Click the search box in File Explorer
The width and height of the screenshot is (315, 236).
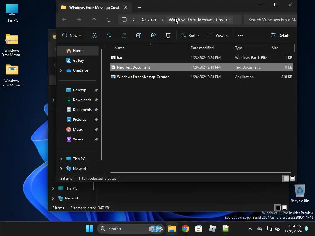click(271, 20)
